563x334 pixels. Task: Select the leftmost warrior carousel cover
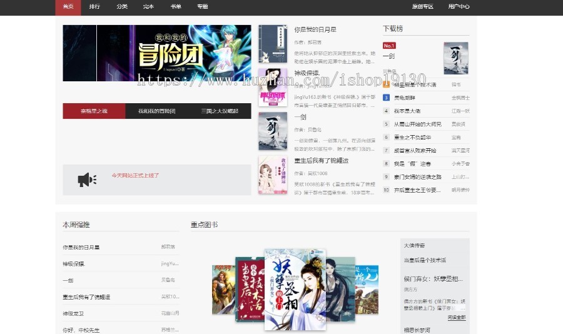tap(224, 290)
